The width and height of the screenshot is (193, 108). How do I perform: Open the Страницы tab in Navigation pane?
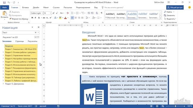20,41
